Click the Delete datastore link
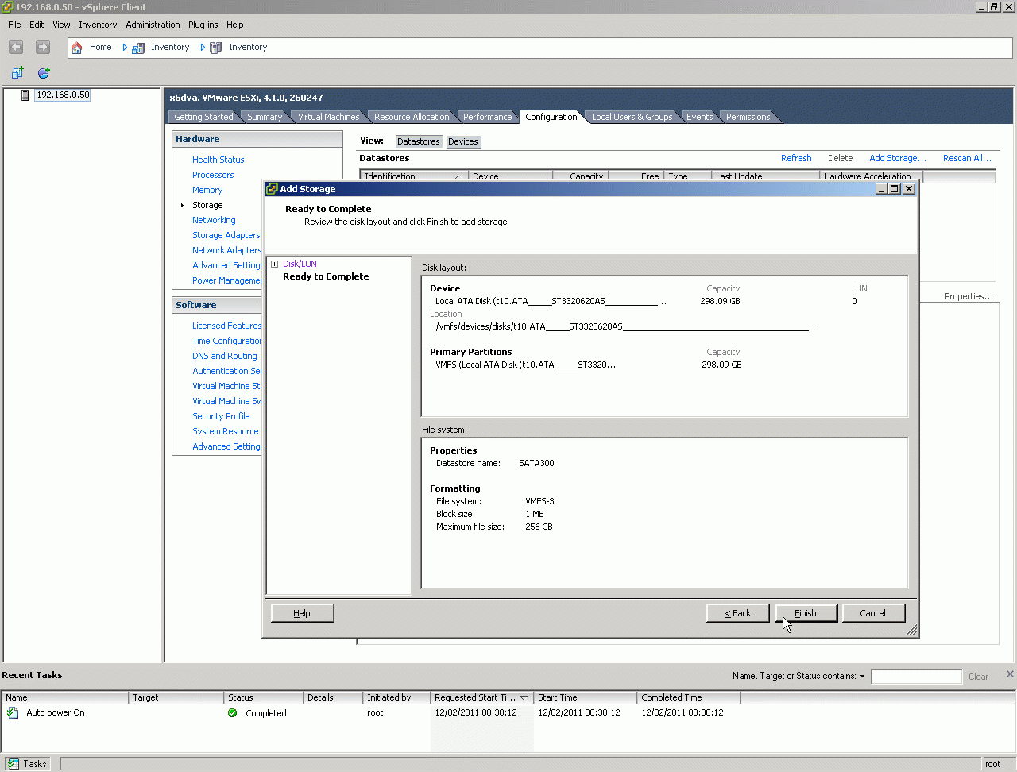1017x772 pixels. click(840, 158)
